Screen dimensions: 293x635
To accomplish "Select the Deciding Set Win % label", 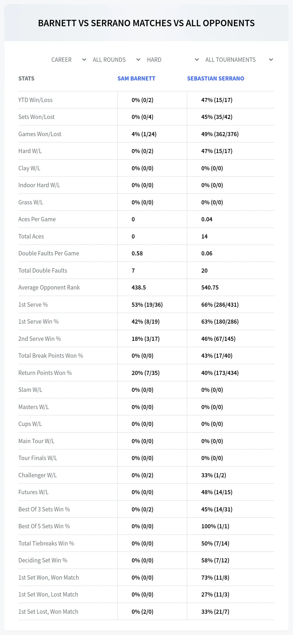I will [43, 560].
